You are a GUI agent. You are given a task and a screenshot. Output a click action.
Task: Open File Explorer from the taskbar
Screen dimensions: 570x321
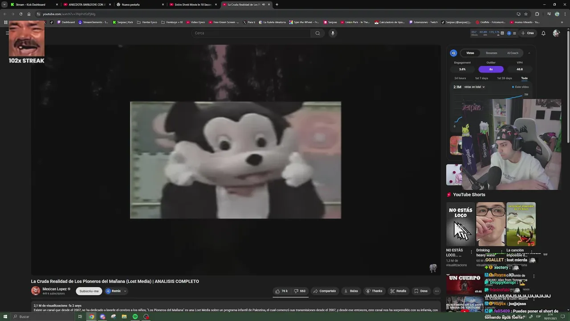124,317
